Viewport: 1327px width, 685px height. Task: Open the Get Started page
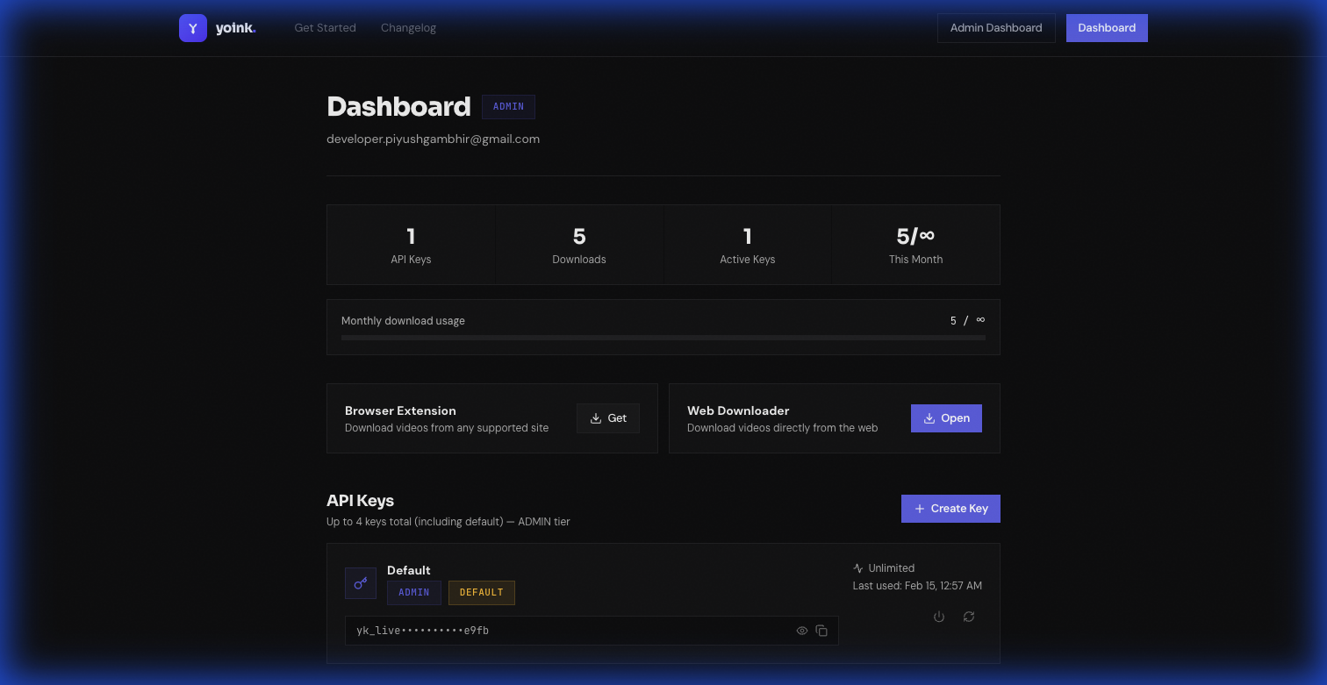coord(325,28)
